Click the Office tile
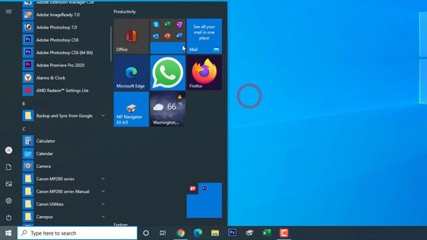This screenshot has height=240, width=427. [x=131, y=36]
